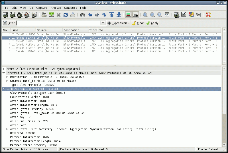The image size is (228, 153).
Task: Zoom out toolbar icon
Action: click(x=152, y=15)
